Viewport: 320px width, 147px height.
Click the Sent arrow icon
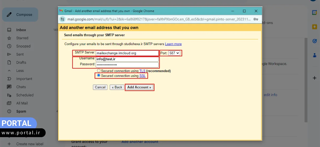point(9,54)
